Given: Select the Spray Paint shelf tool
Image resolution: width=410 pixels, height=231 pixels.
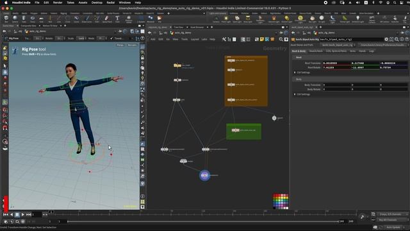Looking at the screenshot, I should [x=107, y=19].
